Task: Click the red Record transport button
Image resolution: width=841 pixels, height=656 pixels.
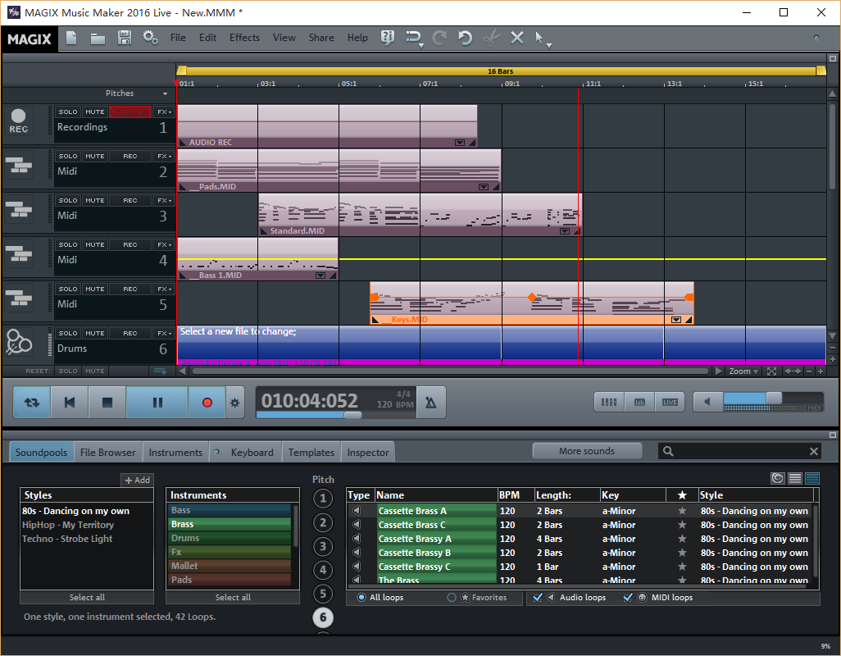Action: (x=207, y=403)
